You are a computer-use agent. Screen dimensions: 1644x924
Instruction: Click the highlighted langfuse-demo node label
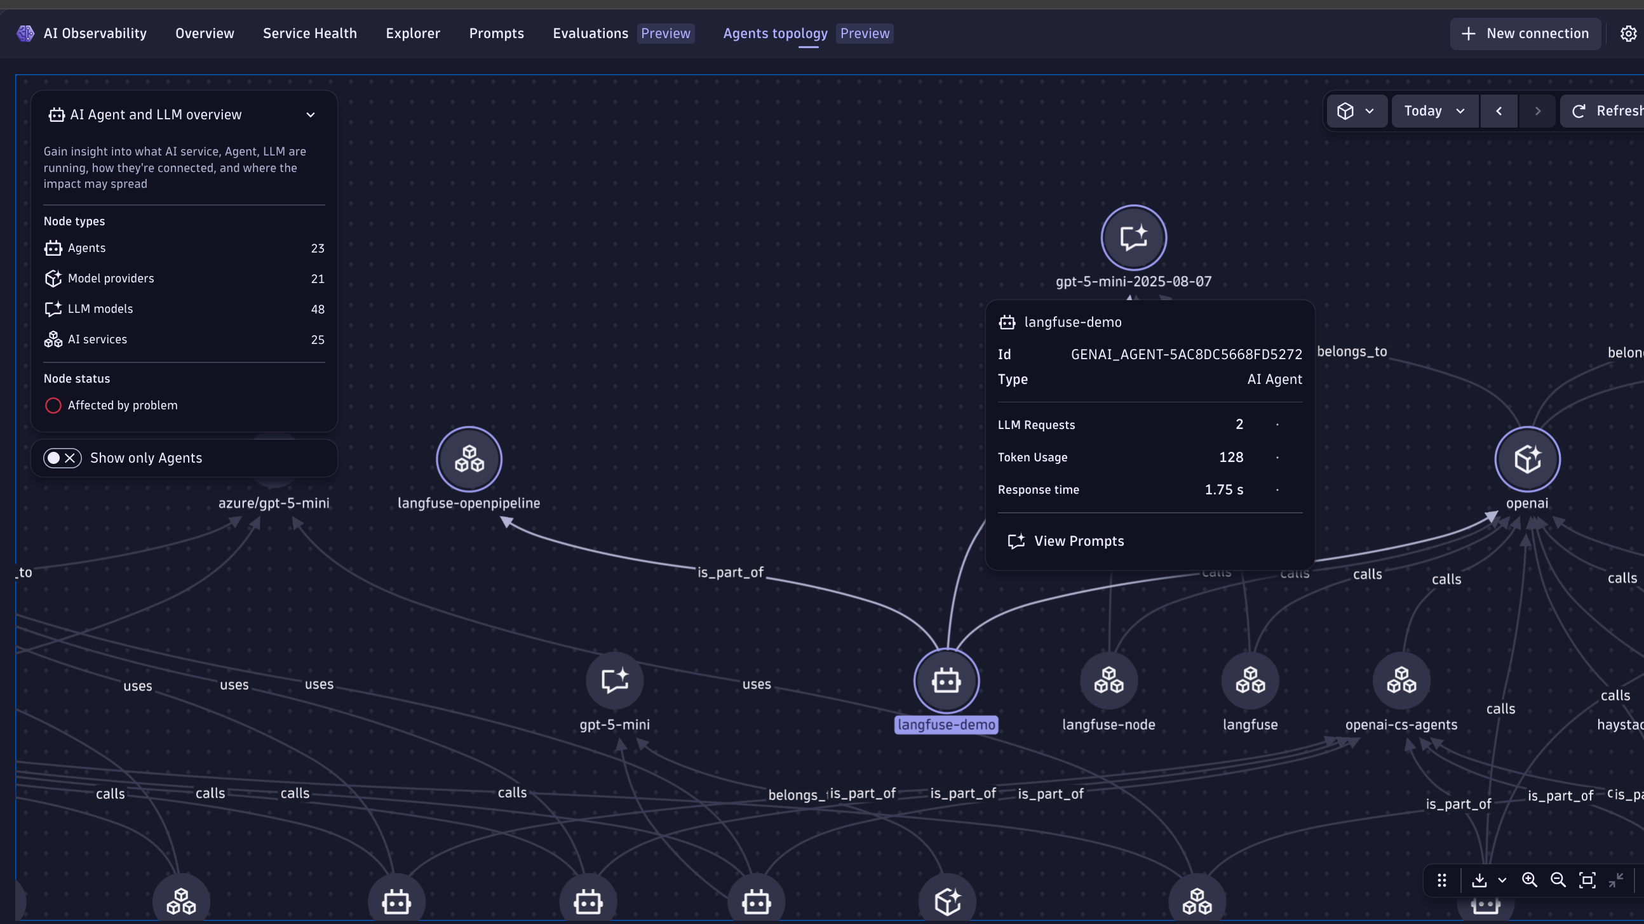pyautogui.click(x=946, y=725)
